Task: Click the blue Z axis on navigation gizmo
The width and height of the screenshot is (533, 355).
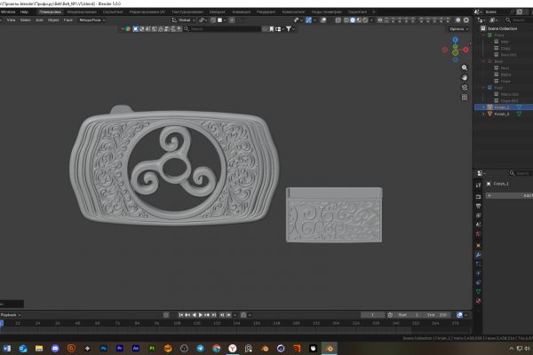Action: (455, 40)
